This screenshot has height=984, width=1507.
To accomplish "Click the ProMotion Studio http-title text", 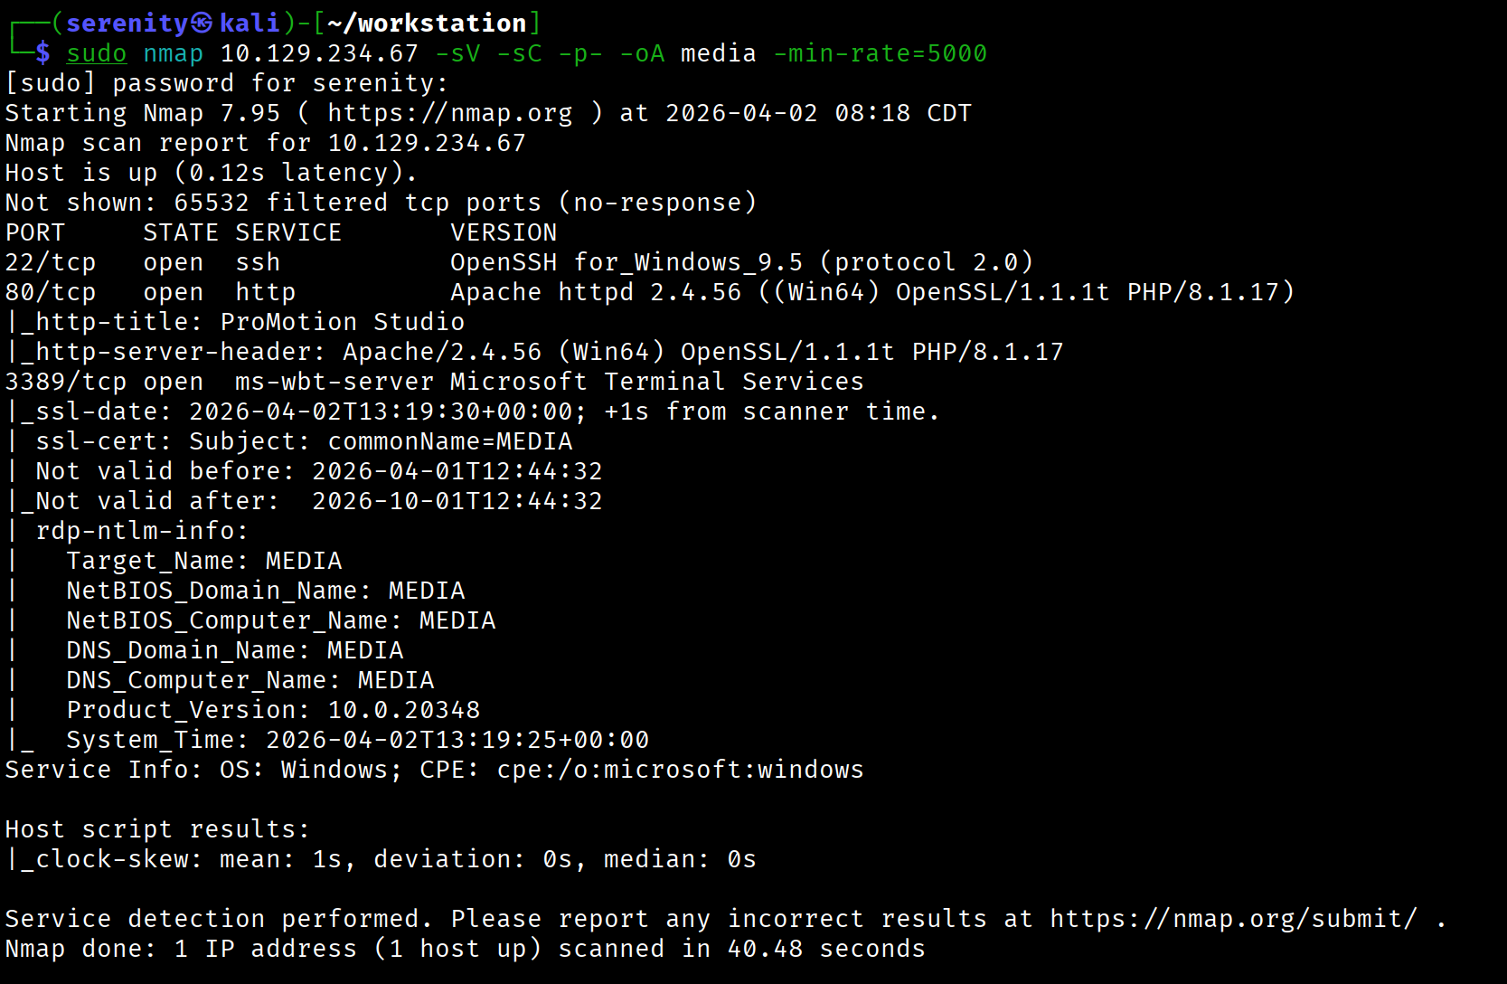I will (x=342, y=322).
